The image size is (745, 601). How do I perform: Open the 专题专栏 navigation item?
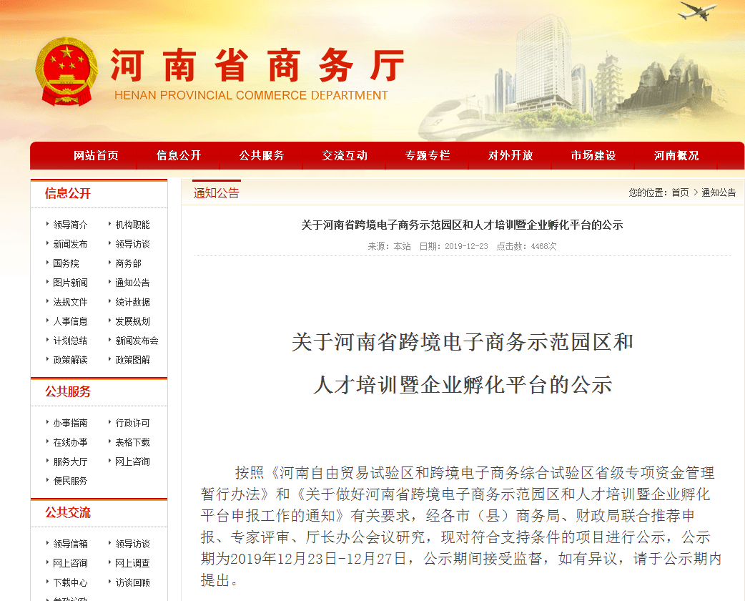428,155
